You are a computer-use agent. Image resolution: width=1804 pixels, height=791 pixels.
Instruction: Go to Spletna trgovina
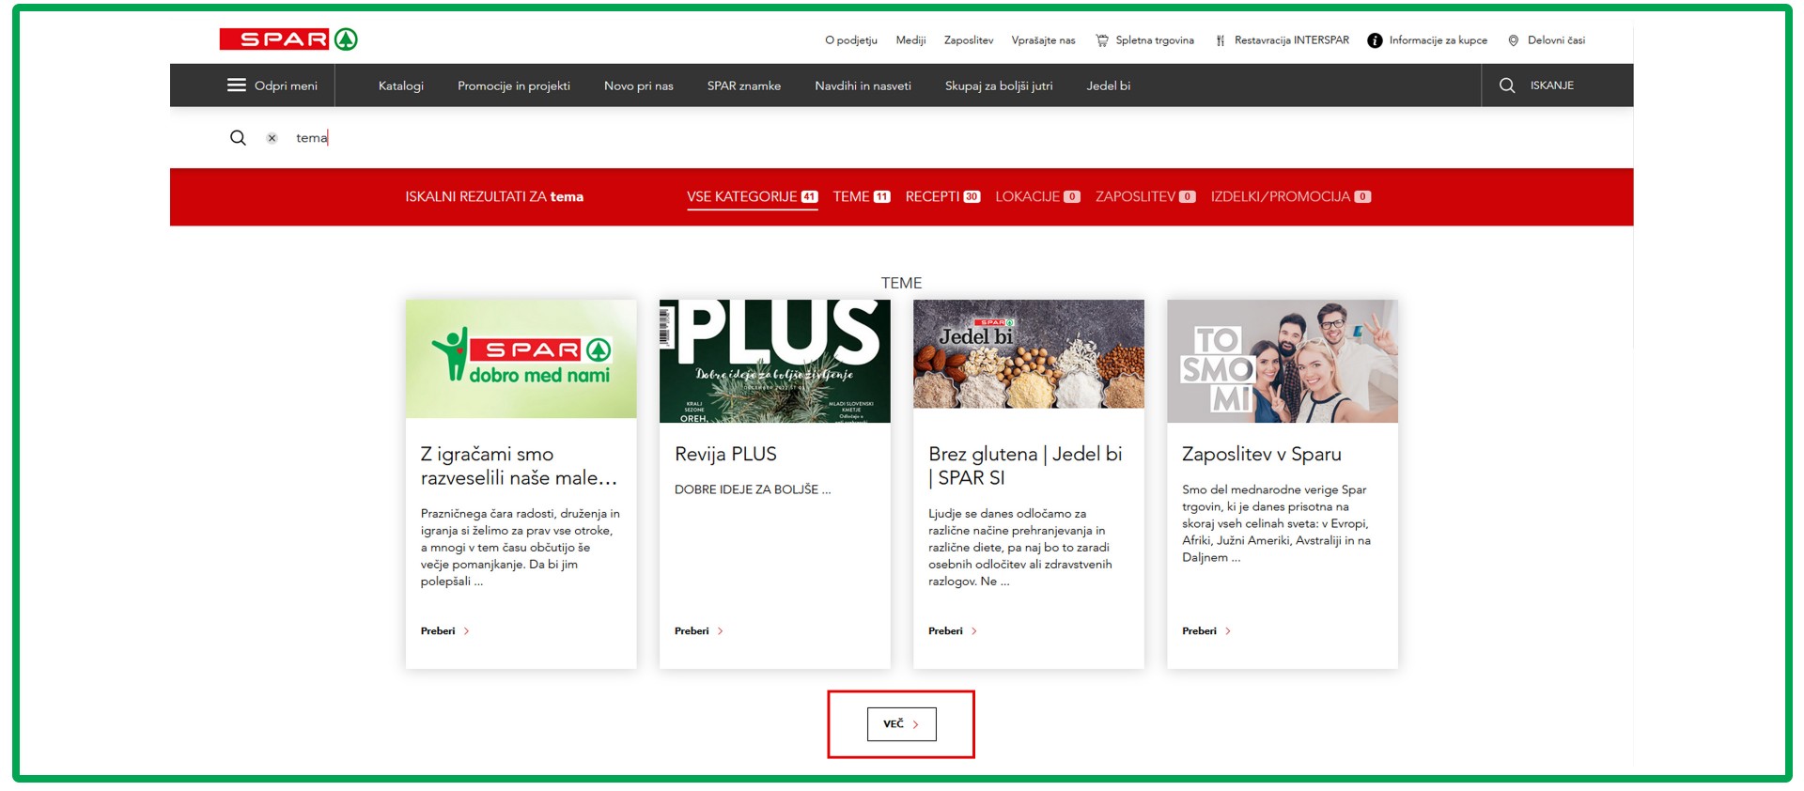[x=1155, y=40]
